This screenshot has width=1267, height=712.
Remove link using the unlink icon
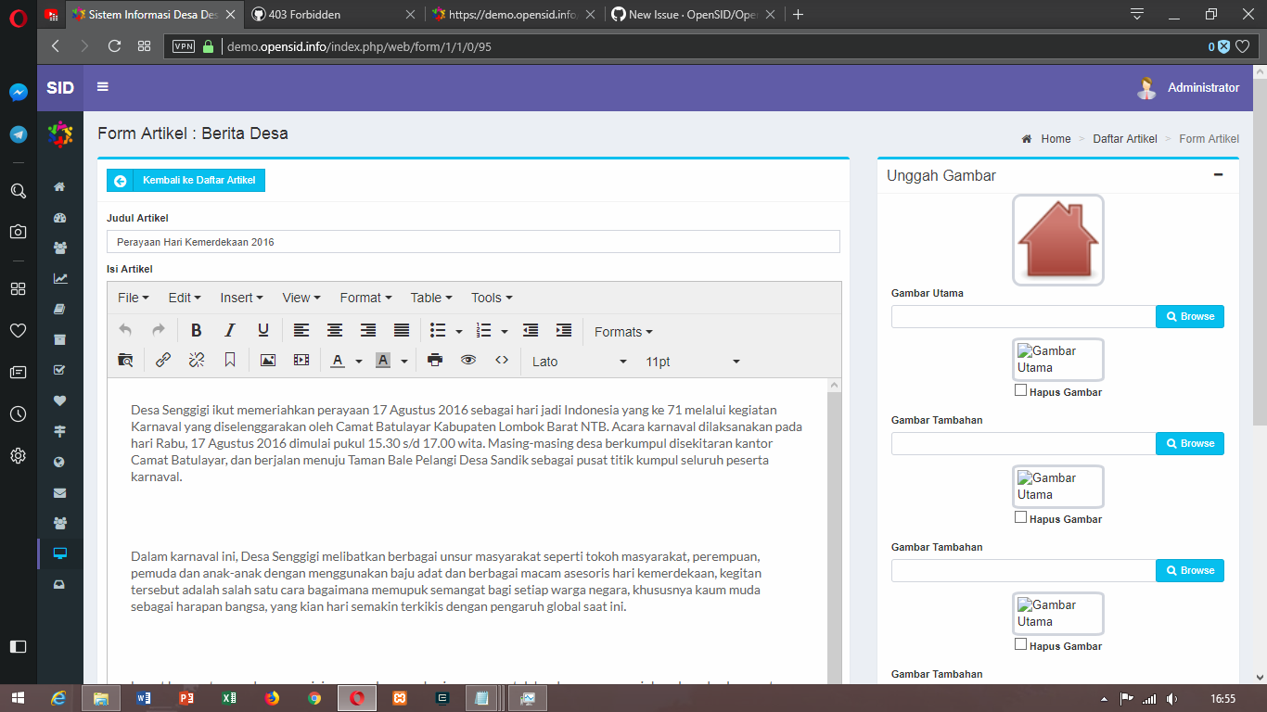coord(197,361)
